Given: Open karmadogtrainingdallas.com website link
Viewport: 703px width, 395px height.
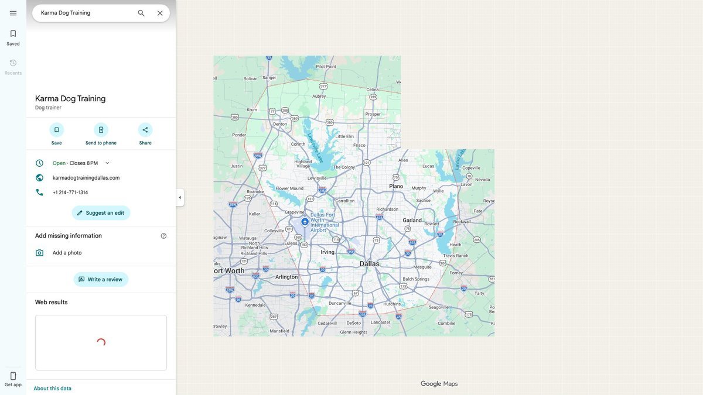Looking at the screenshot, I should point(86,178).
